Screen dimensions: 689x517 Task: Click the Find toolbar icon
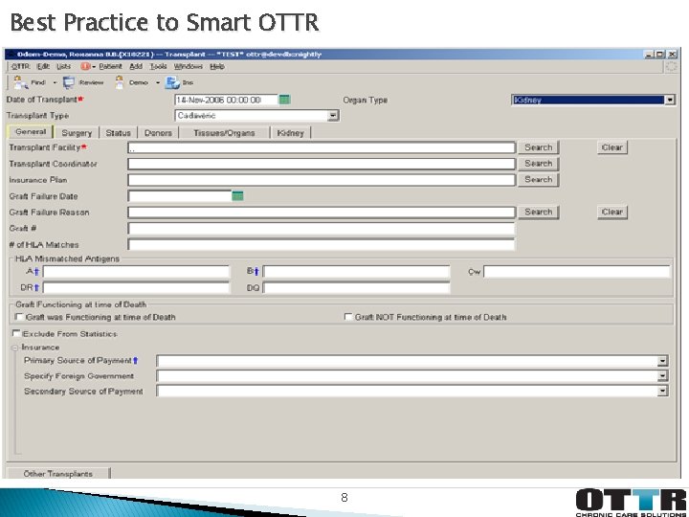[20, 82]
